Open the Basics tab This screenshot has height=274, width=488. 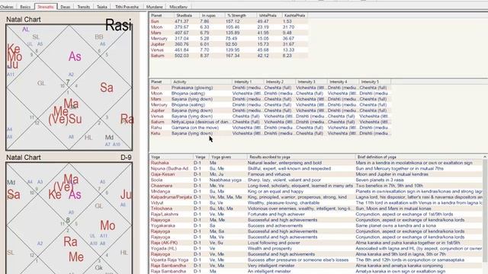click(25, 7)
